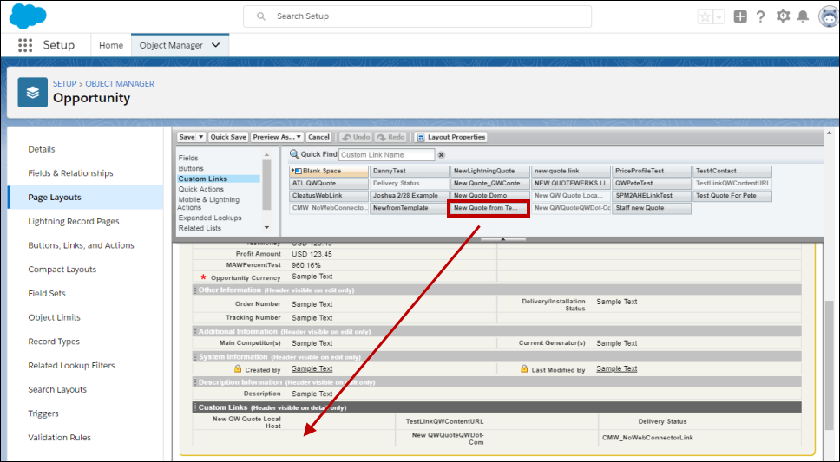This screenshot has height=462, width=840.
Task: Open Layout Properties
Action: (x=451, y=137)
